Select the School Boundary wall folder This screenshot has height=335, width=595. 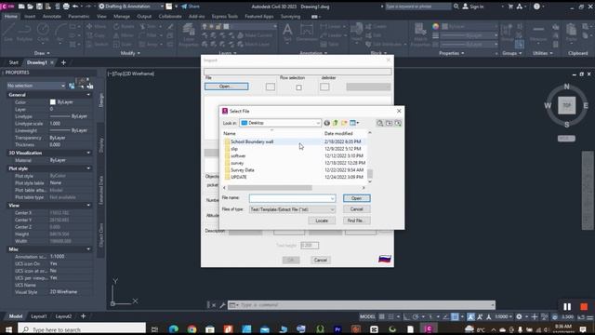252,141
